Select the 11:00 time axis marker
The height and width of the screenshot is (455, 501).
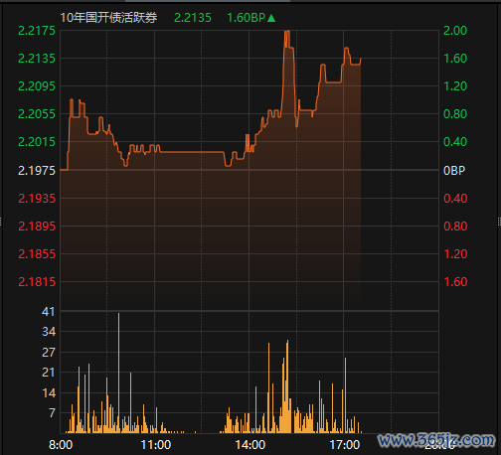point(156,445)
